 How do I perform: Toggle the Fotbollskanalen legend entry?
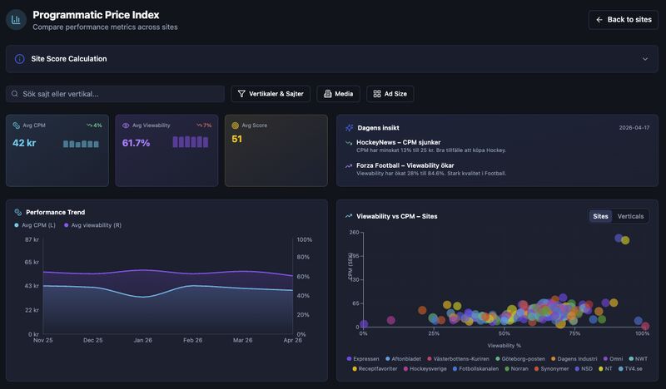click(475, 369)
